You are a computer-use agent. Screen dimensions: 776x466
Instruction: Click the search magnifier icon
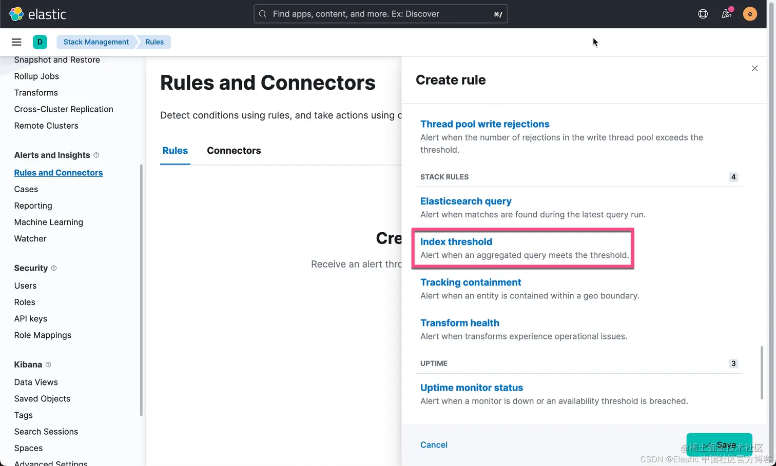point(263,14)
